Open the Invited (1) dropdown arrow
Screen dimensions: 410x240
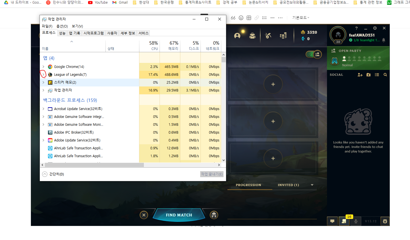312,185
